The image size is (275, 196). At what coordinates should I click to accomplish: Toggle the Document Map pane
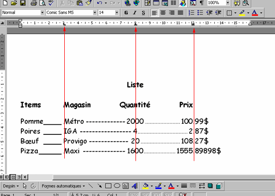tap(193, 2)
